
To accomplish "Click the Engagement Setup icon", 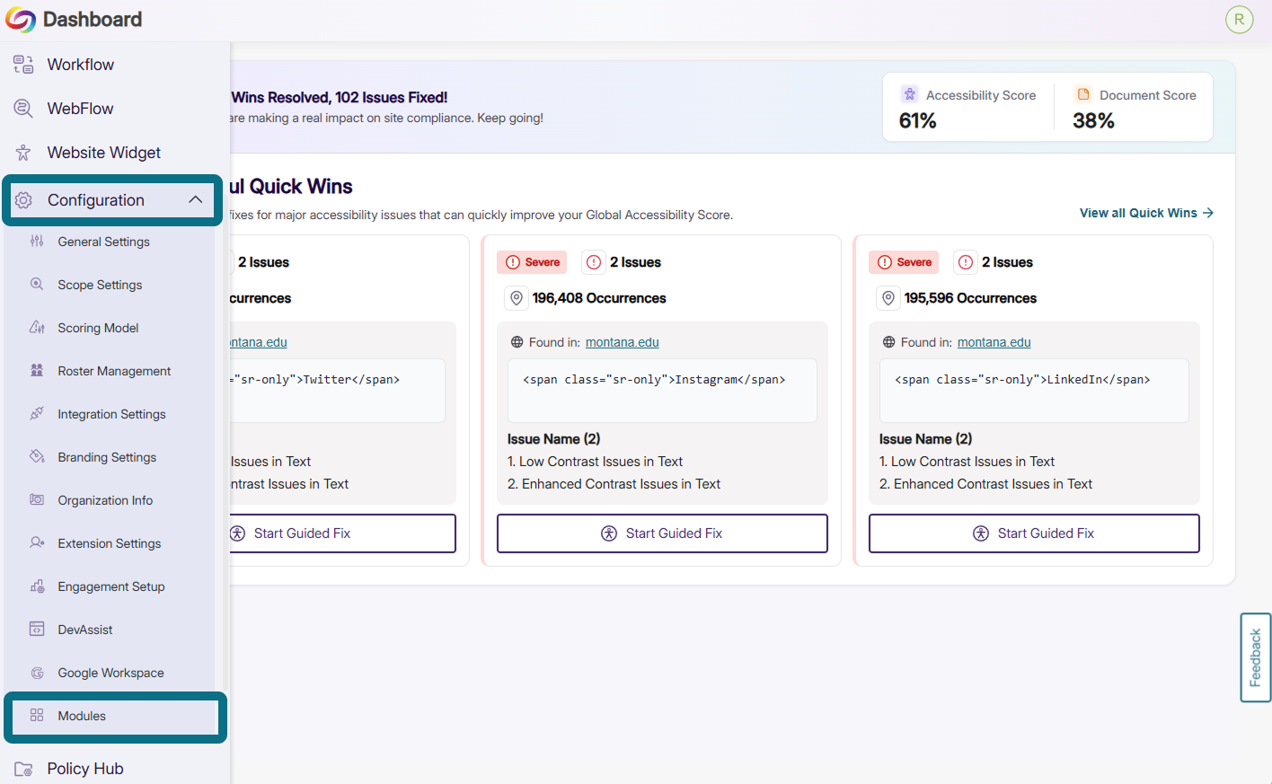I will click(37, 586).
